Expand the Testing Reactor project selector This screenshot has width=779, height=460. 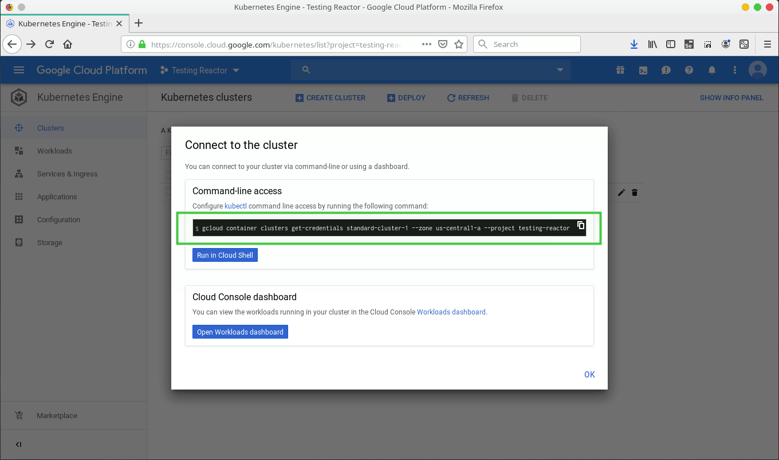pos(200,70)
